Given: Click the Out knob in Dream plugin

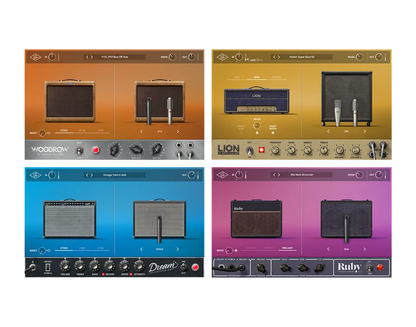Looking at the screenshot, I should pyautogui.click(x=192, y=175).
